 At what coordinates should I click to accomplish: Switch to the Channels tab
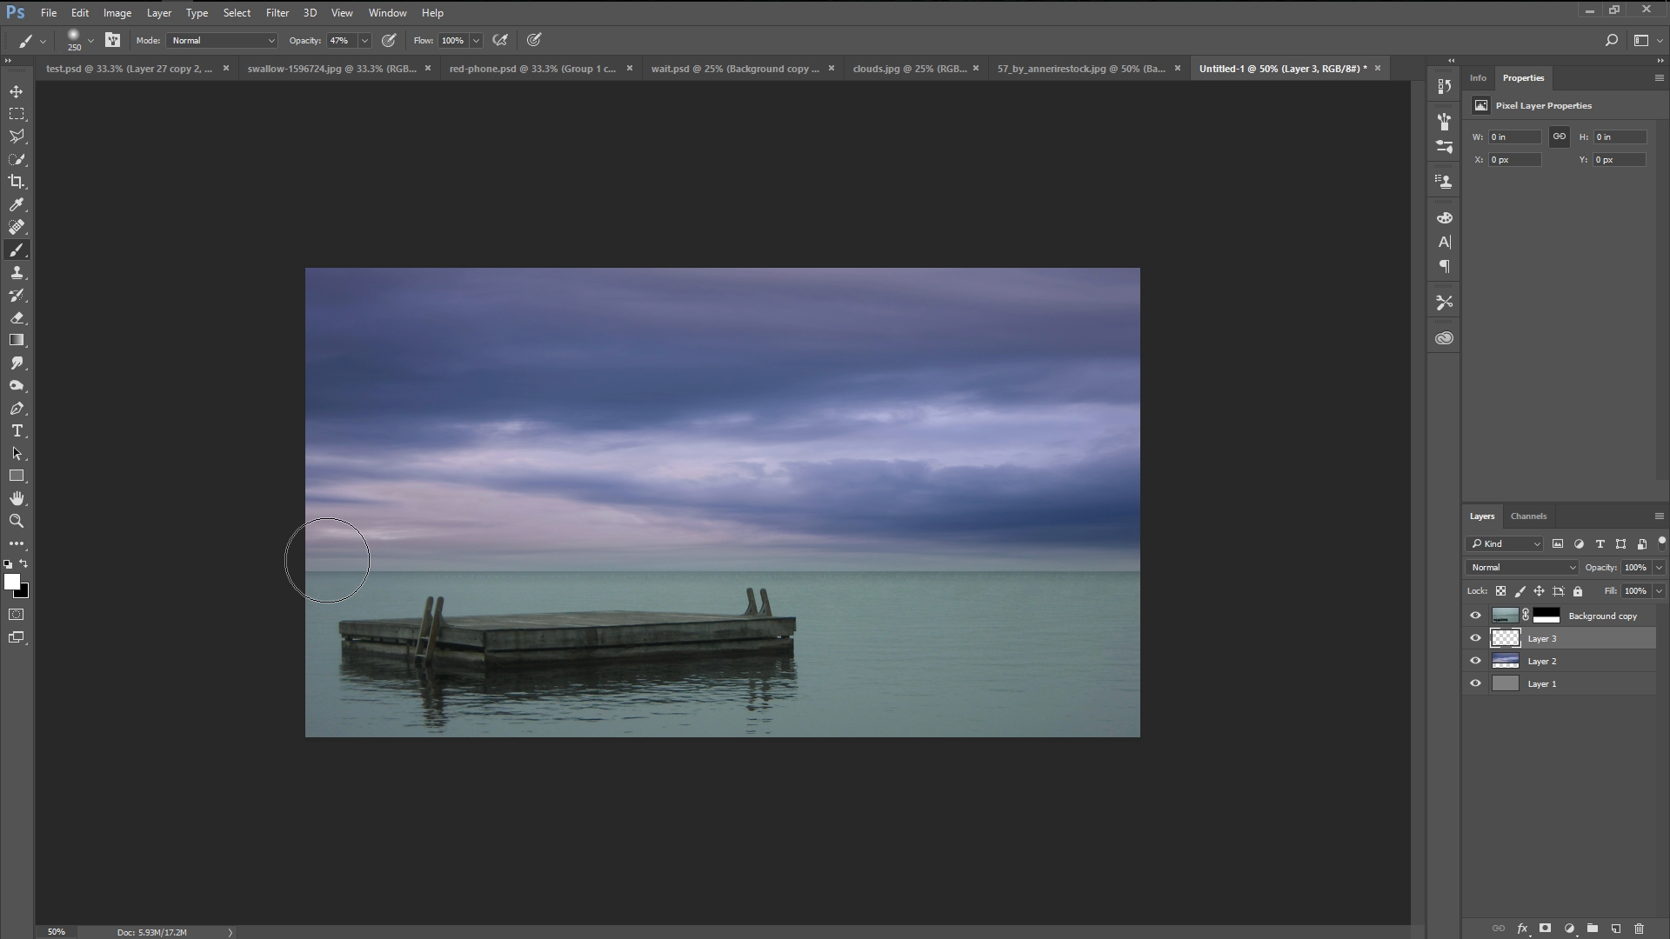point(1528,516)
